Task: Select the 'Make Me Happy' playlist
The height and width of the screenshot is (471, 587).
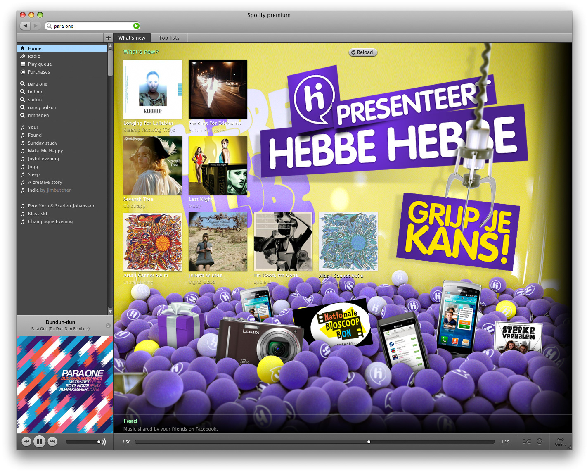Action: [x=62, y=151]
